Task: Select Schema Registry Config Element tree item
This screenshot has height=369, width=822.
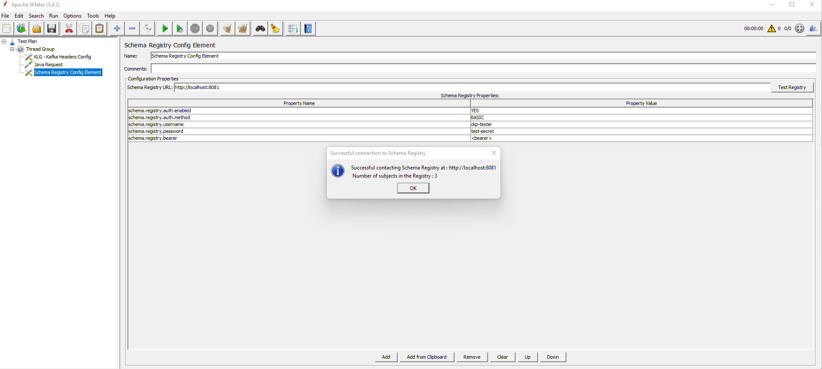Action: tap(68, 72)
